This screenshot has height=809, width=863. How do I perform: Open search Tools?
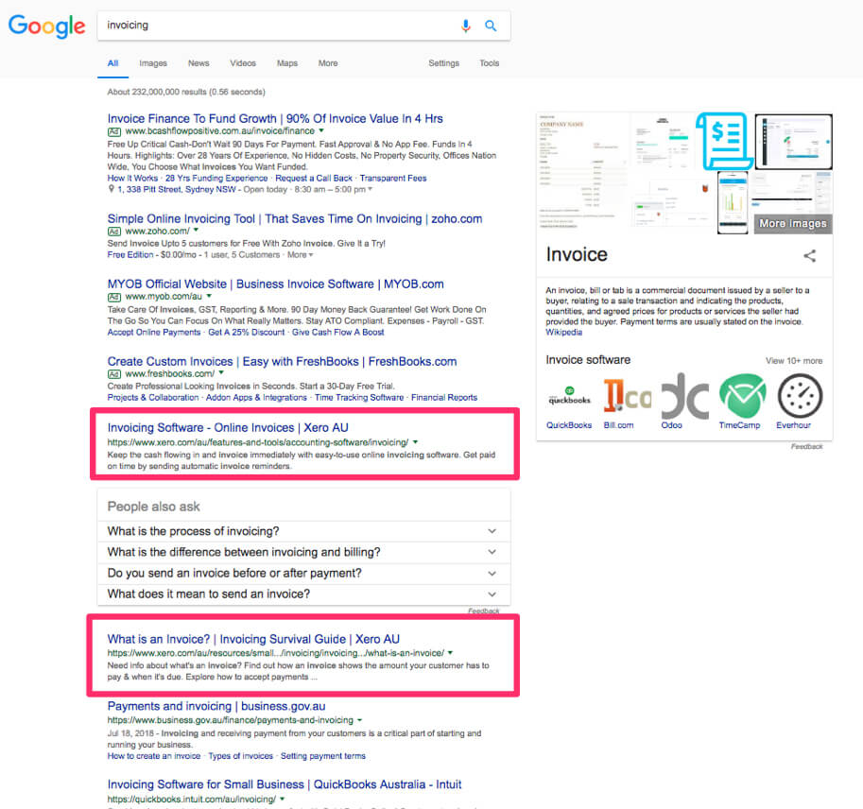[x=490, y=63]
